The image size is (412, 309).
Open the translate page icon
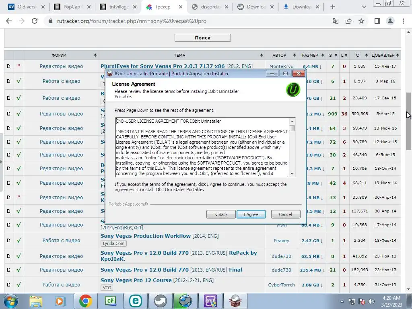point(336,21)
